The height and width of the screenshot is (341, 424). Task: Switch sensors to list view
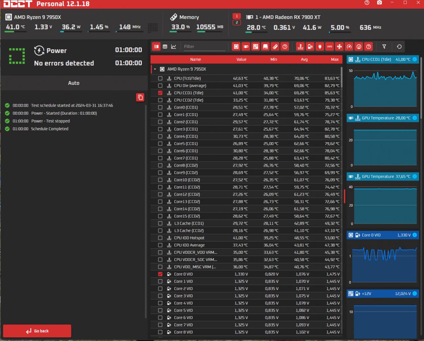coord(156,47)
